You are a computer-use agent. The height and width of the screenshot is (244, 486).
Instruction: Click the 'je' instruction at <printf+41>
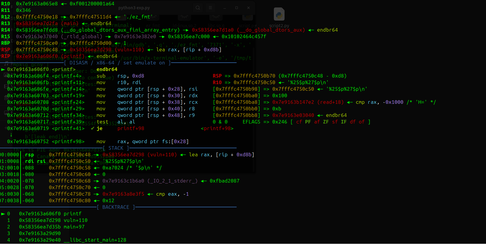(100, 128)
